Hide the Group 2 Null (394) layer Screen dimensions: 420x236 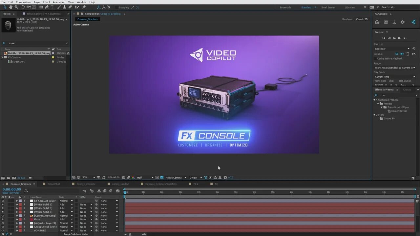pos(3,227)
